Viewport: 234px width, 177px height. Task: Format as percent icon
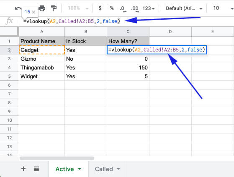point(112,8)
